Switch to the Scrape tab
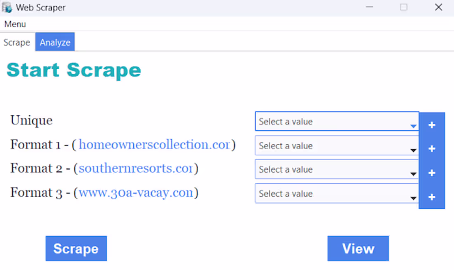Screen dimensions: 454x270 [x=17, y=42]
